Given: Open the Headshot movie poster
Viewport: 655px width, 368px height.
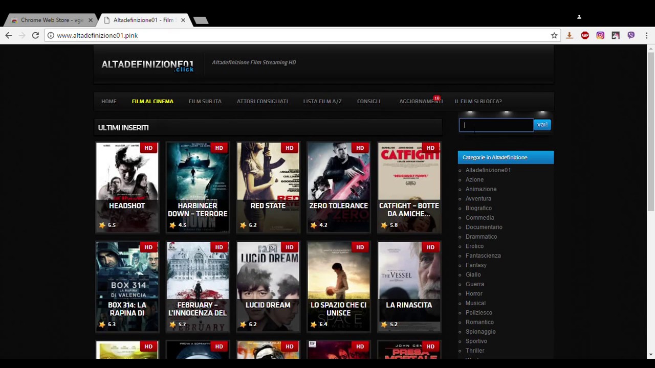Looking at the screenshot, I should pos(127,188).
